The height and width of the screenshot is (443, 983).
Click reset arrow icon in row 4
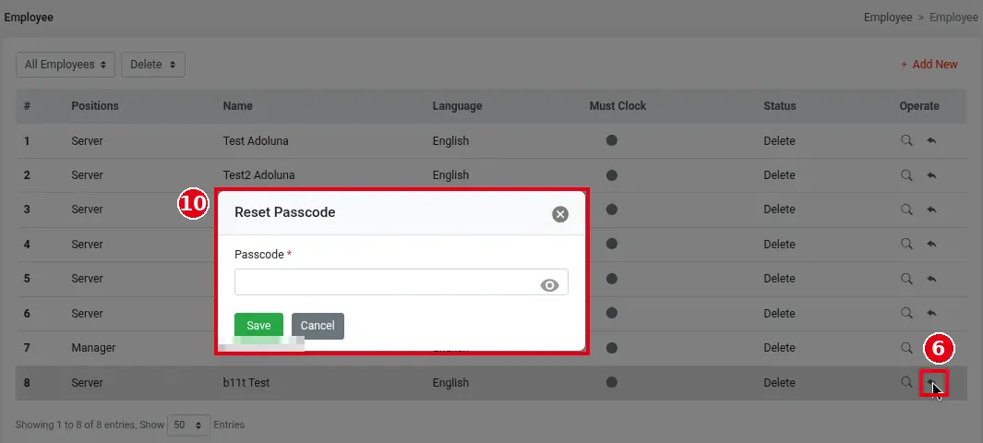(x=931, y=244)
